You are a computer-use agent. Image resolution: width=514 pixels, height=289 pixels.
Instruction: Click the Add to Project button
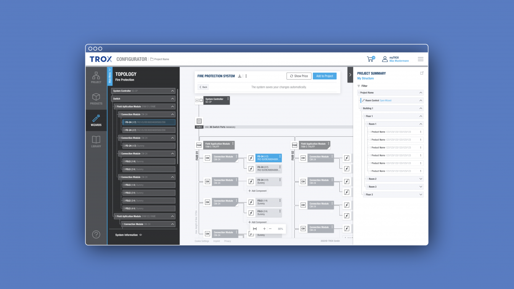324,76
